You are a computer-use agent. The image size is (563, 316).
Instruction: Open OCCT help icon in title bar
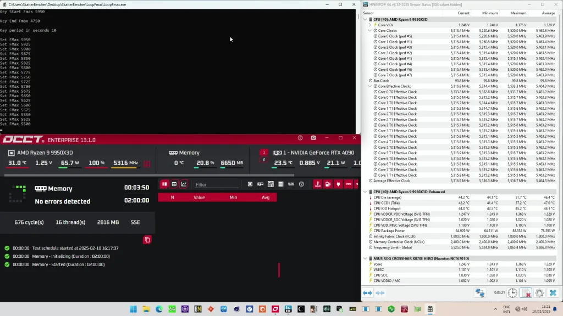[300, 138]
